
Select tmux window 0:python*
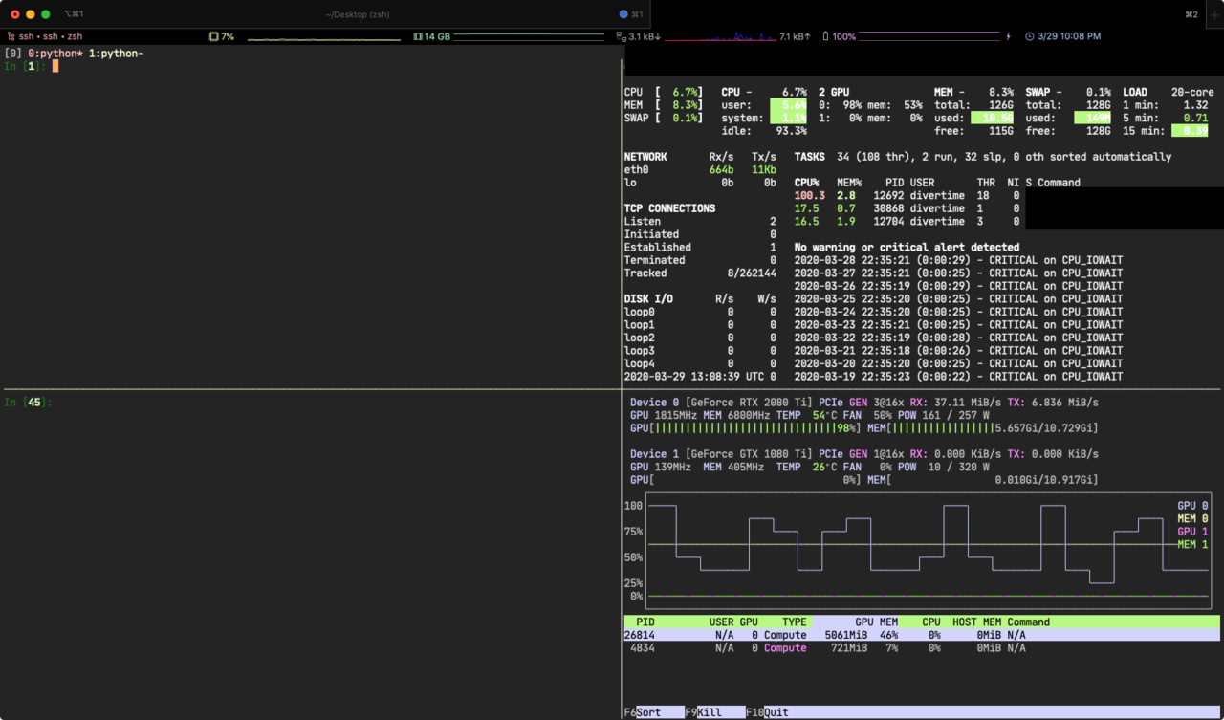click(x=55, y=54)
